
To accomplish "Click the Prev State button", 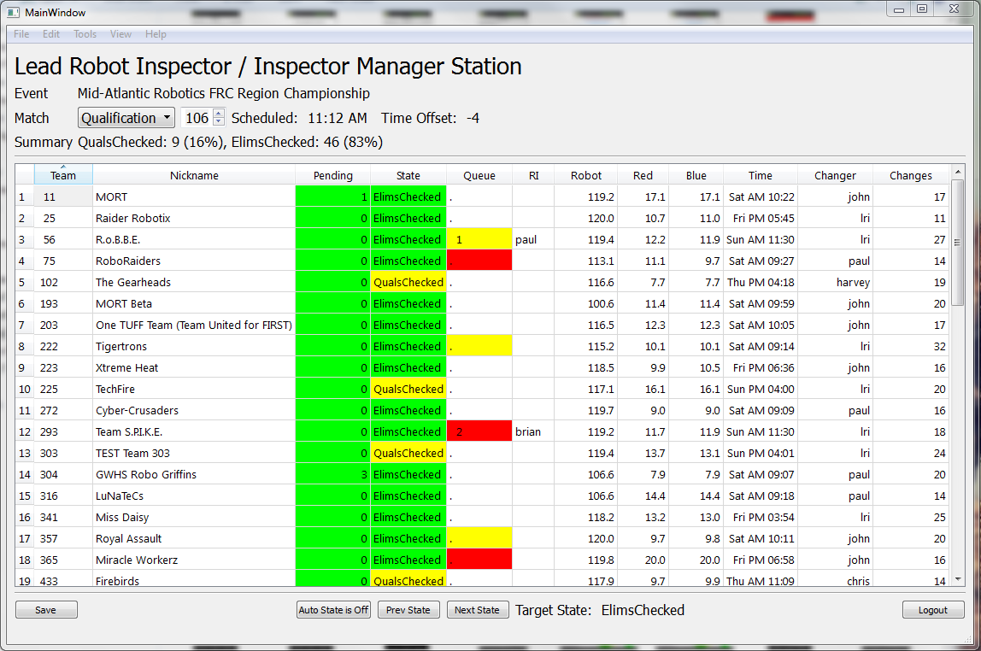I will (408, 610).
